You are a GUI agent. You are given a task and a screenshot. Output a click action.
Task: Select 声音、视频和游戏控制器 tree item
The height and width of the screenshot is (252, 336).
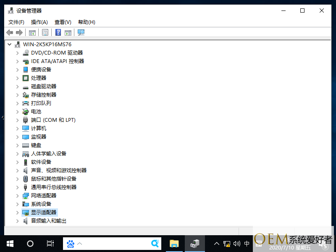[58, 170]
